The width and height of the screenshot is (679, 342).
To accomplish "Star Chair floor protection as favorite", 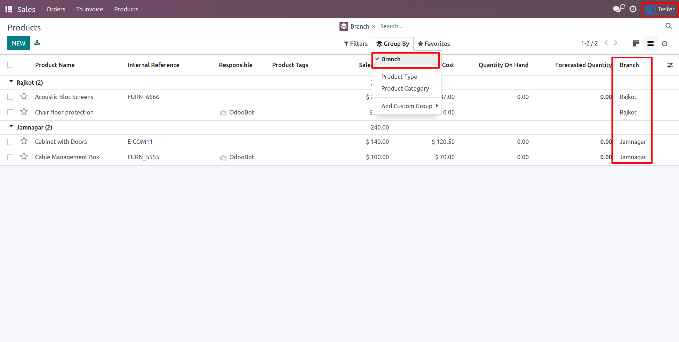I will (24, 112).
